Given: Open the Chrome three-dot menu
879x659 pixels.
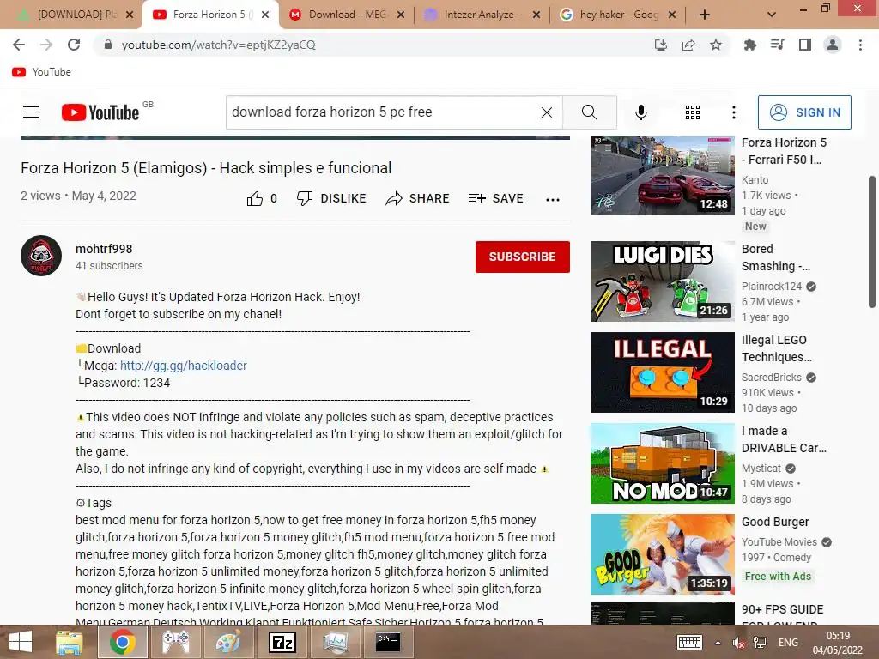Looking at the screenshot, I should (860, 45).
